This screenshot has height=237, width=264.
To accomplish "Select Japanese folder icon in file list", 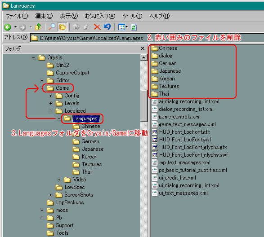I will coord(154,71).
